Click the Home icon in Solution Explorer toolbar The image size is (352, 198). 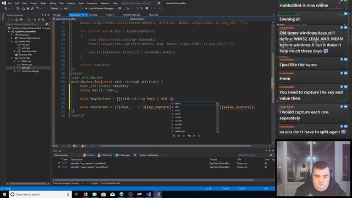[x=16, y=20]
